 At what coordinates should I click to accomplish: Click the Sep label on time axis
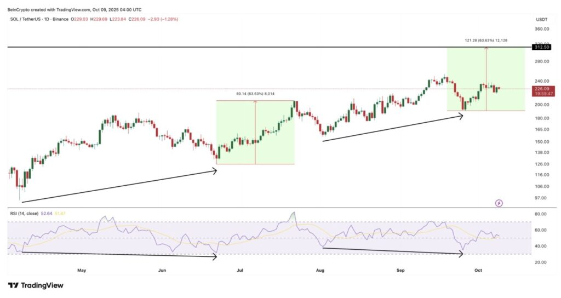pyautogui.click(x=401, y=270)
